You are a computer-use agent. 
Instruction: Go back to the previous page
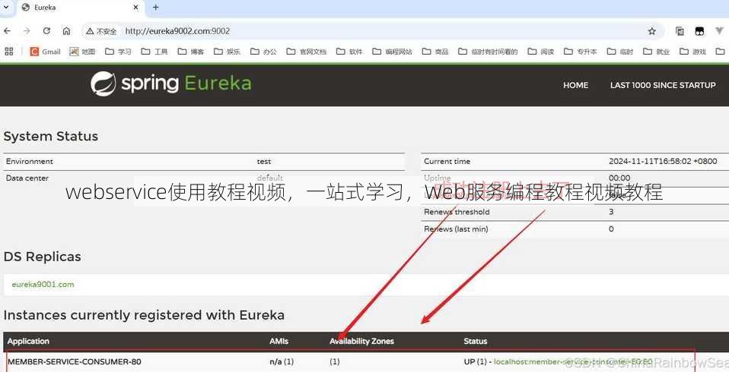pyautogui.click(x=7, y=31)
